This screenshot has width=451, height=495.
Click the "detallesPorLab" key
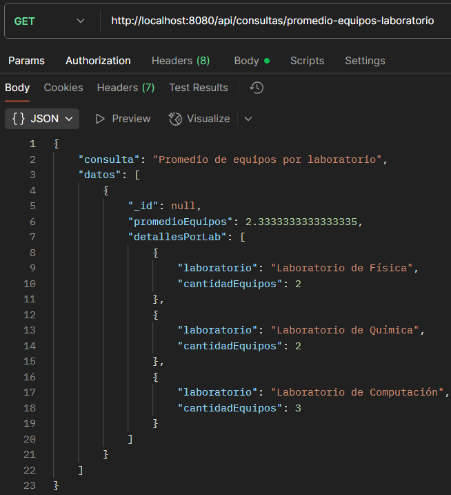[x=177, y=237]
